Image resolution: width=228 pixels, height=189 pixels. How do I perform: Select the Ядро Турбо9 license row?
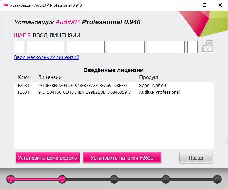coord(114,86)
